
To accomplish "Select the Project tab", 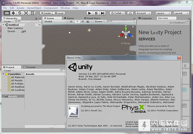I will click(x=12, y=67).
